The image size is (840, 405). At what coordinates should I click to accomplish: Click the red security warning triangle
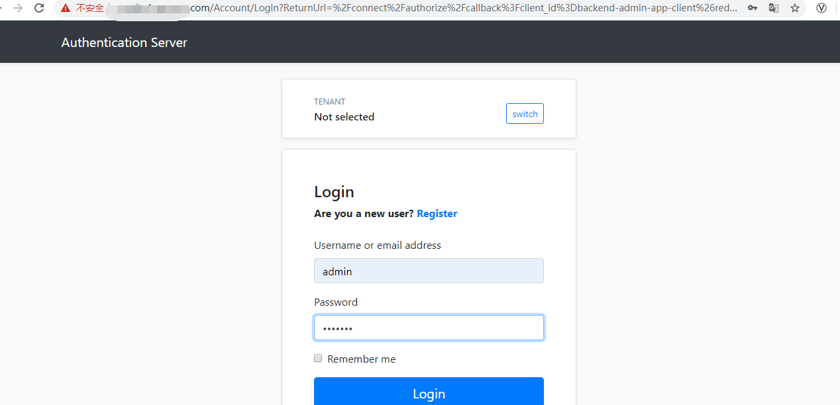(x=65, y=9)
